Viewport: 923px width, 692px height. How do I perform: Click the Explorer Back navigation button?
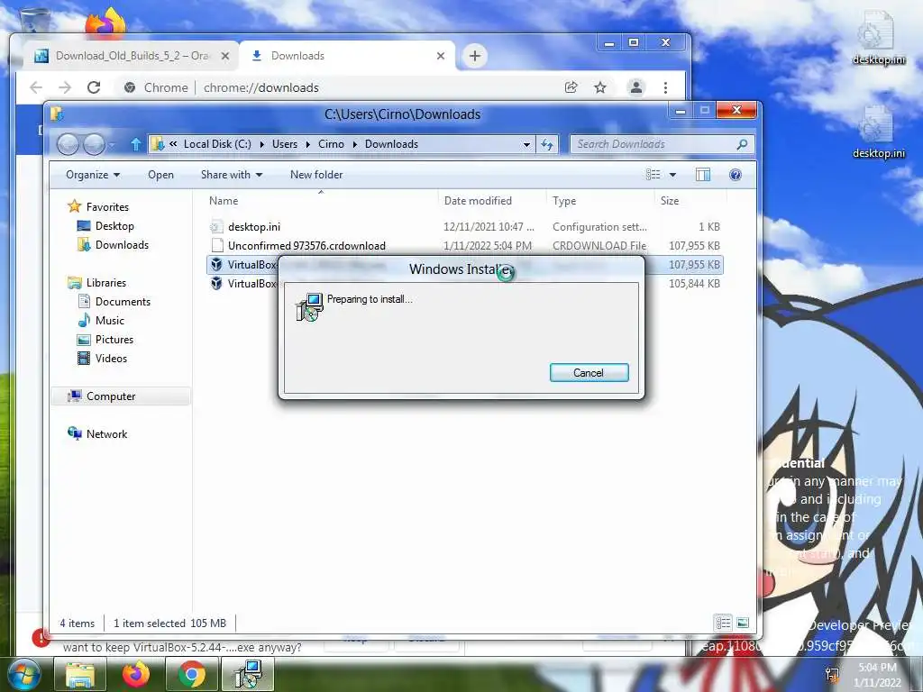68,144
